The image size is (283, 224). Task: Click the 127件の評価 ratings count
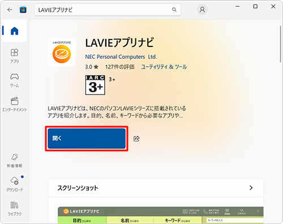pos(120,67)
